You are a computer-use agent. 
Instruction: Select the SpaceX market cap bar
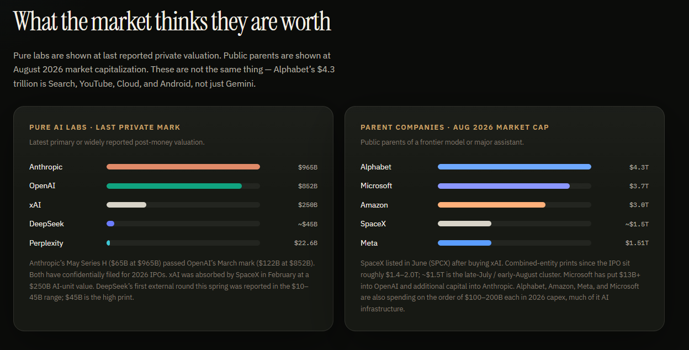(x=464, y=224)
